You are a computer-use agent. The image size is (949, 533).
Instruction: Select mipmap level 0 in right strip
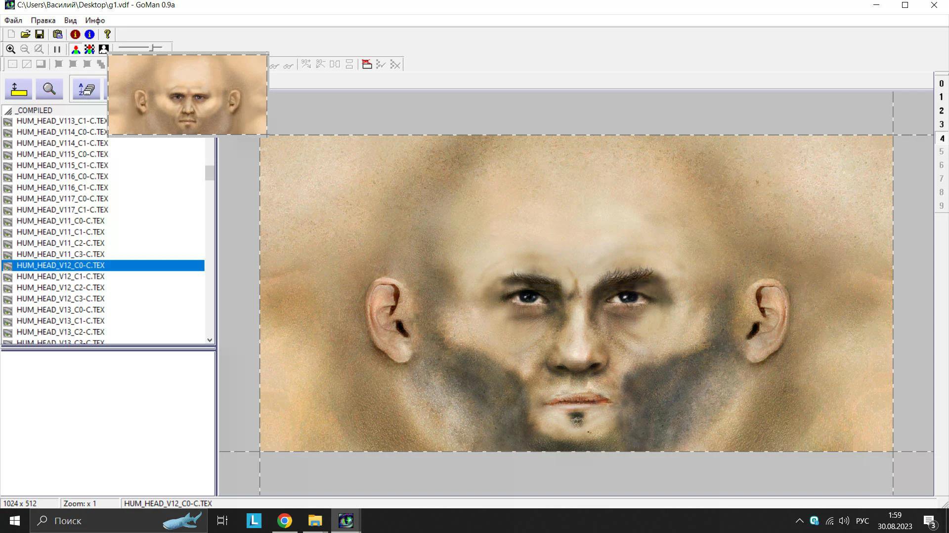[x=941, y=84]
